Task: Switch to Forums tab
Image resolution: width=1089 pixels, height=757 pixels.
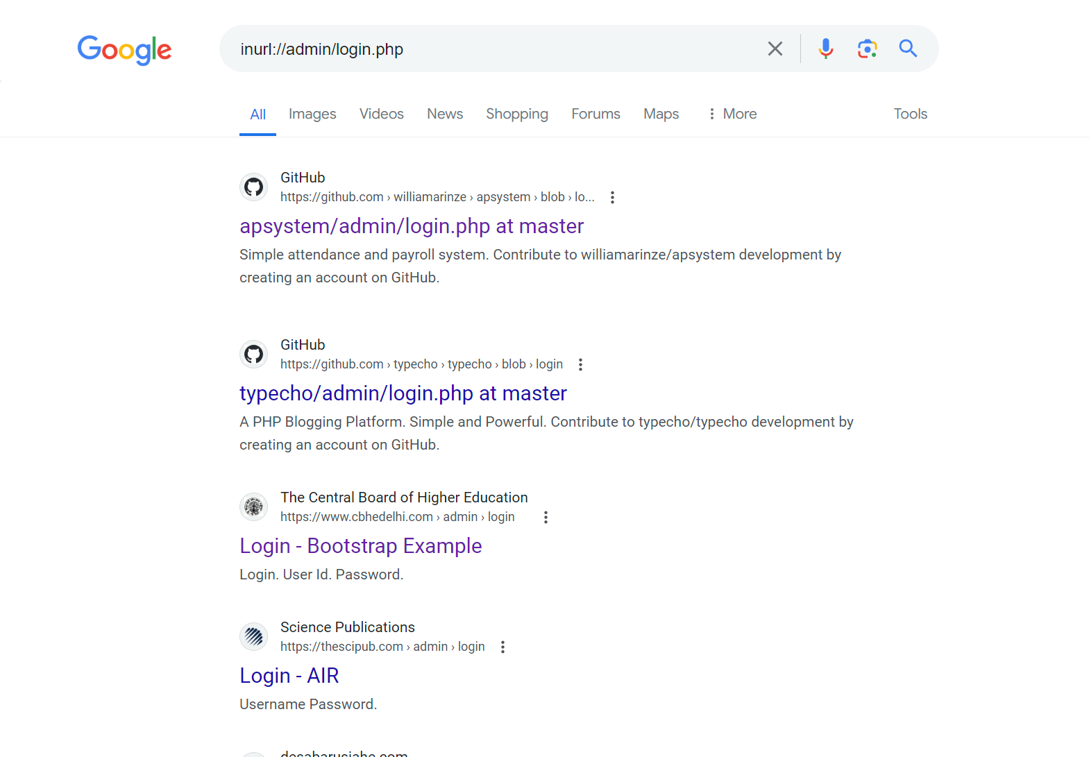Action: pyautogui.click(x=596, y=114)
